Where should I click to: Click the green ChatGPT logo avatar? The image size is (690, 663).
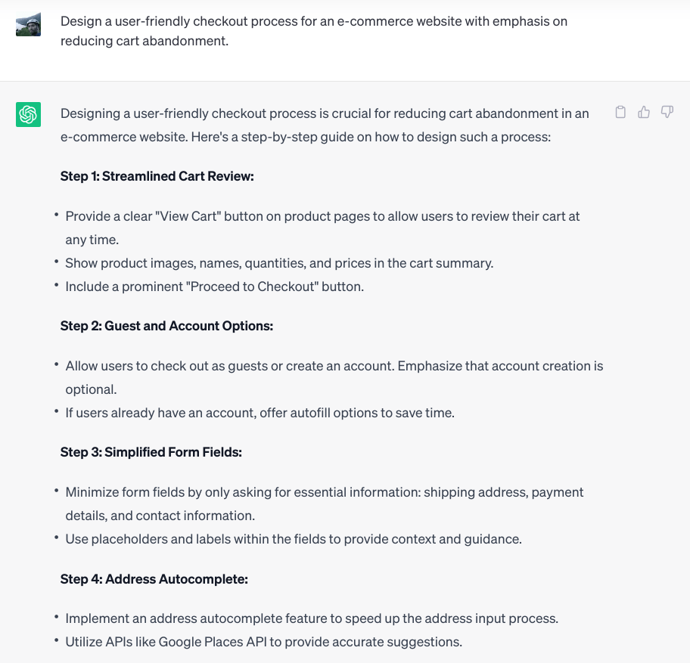(x=28, y=114)
